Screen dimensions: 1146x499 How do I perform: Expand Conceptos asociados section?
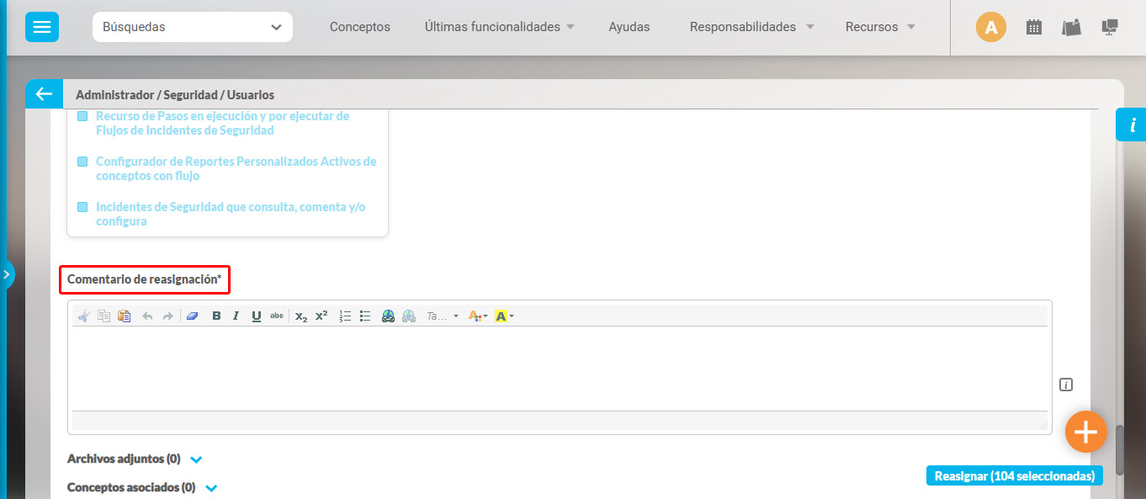(x=211, y=488)
